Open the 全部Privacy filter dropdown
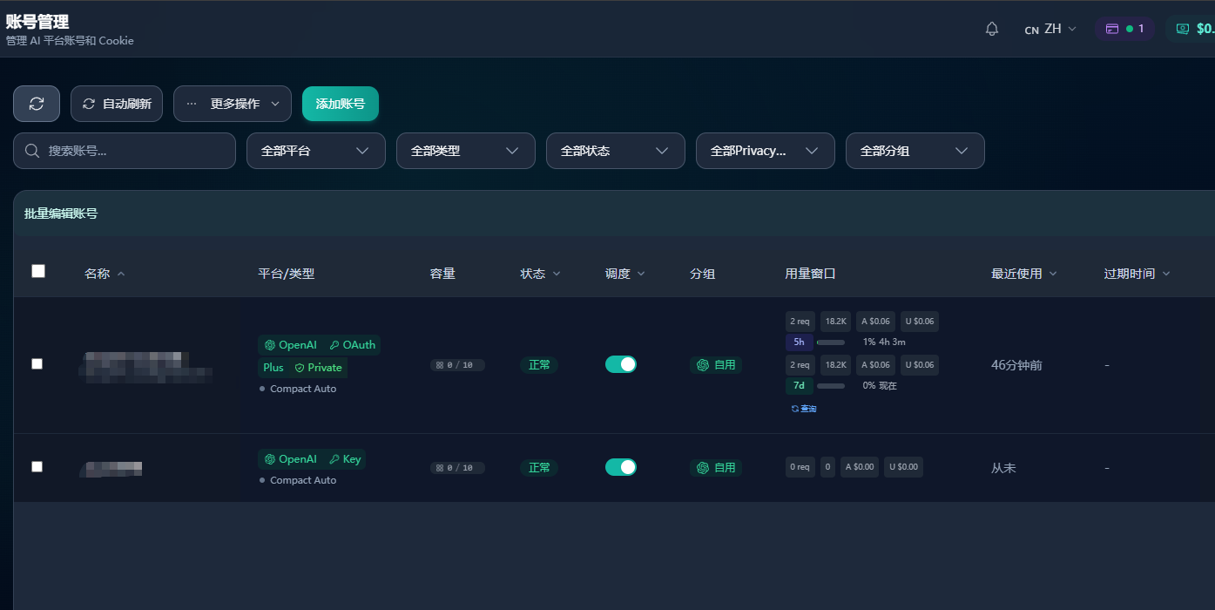The width and height of the screenshot is (1215, 610). [x=766, y=151]
